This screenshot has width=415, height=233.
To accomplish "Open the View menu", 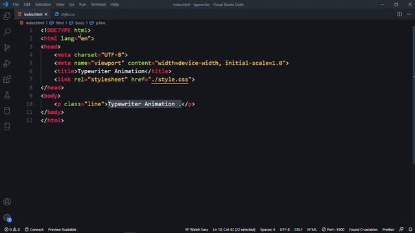I will click(x=60, y=5).
